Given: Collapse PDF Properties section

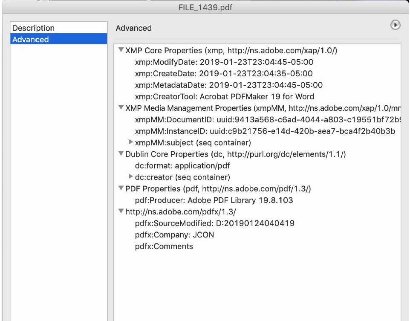Looking at the screenshot, I should [x=121, y=188].
